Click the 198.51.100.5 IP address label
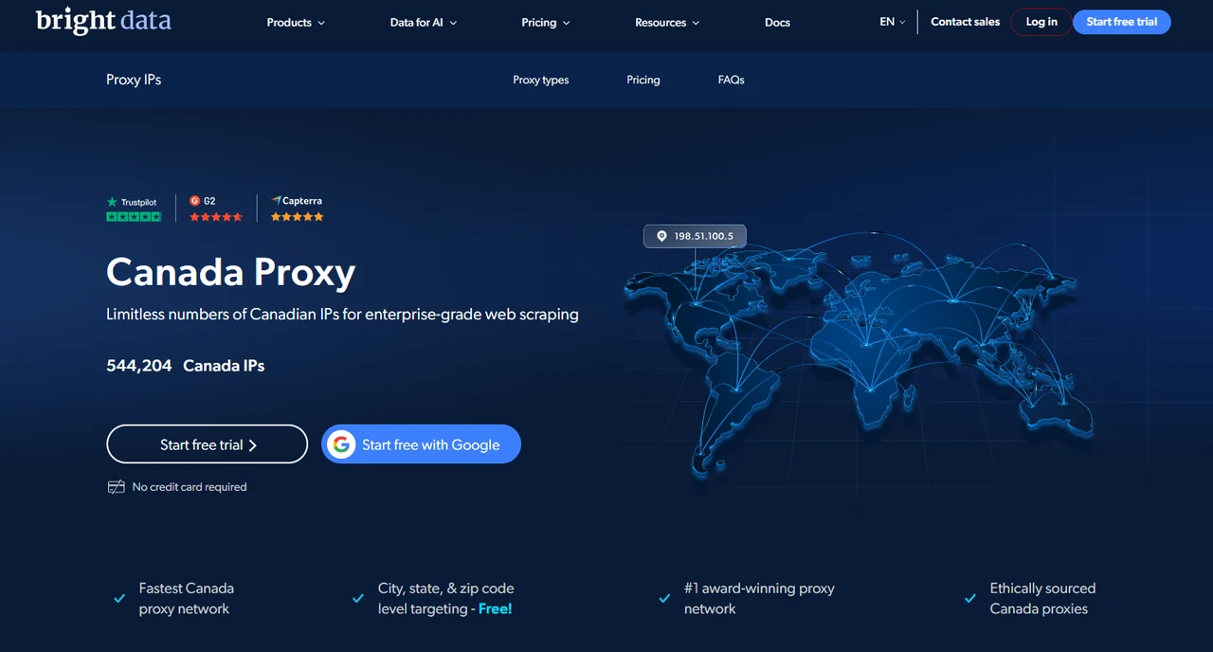This screenshot has width=1213, height=652. pyautogui.click(x=696, y=236)
